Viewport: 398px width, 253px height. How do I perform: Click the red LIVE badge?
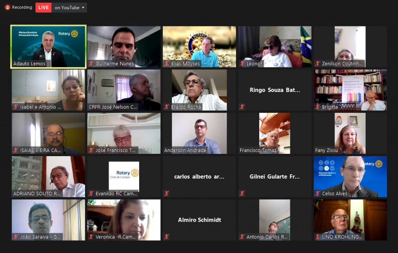click(x=44, y=8)
